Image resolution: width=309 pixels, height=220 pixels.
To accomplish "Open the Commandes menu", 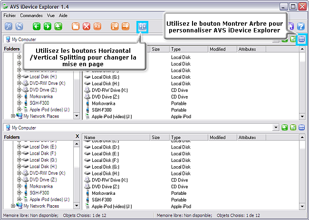I will [x=31, y=15].
